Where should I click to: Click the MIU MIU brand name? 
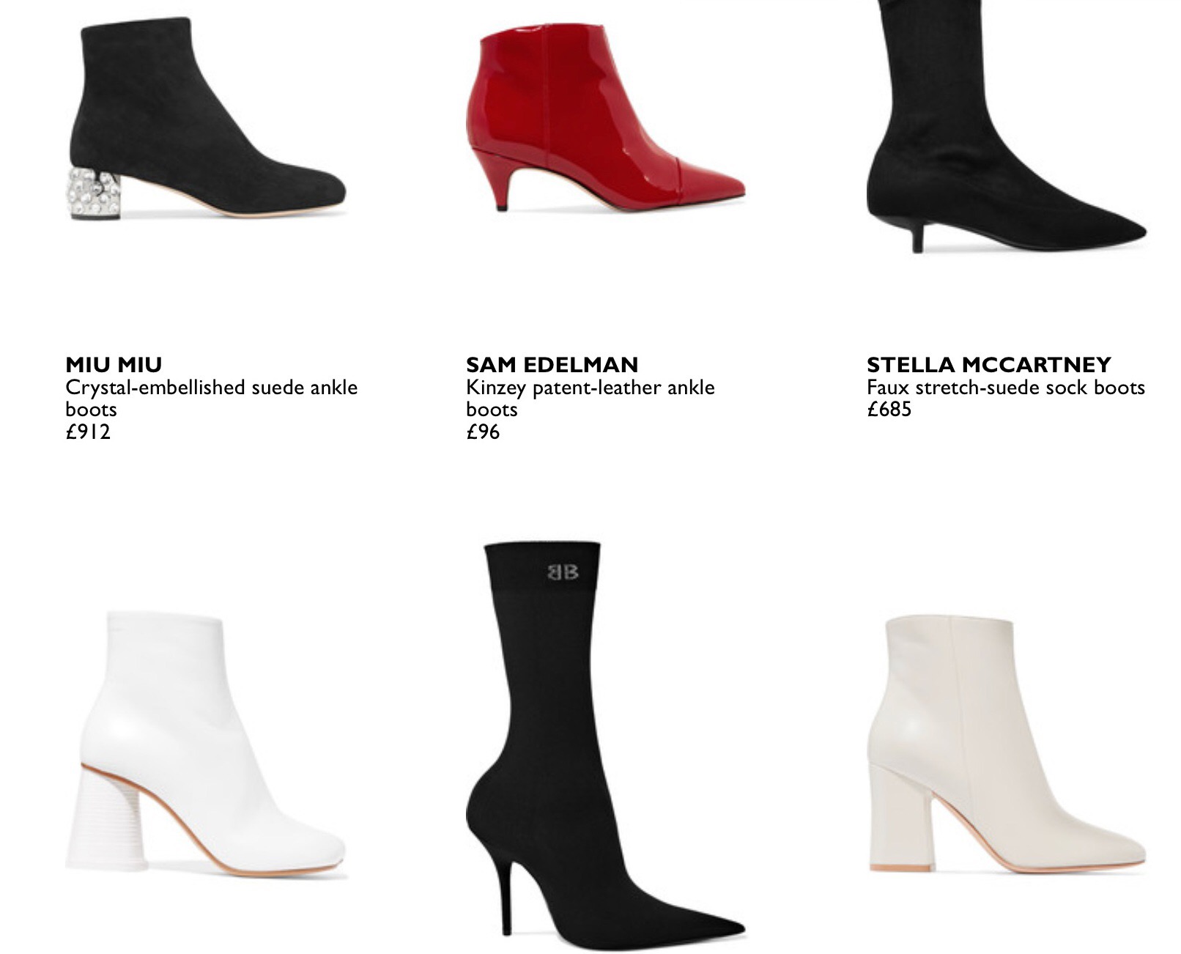(x=114, y=364)
